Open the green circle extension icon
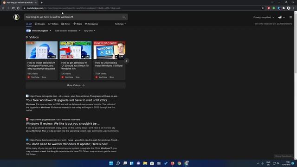297x167 pixels. pyautogui.click(x=274, y=8)
